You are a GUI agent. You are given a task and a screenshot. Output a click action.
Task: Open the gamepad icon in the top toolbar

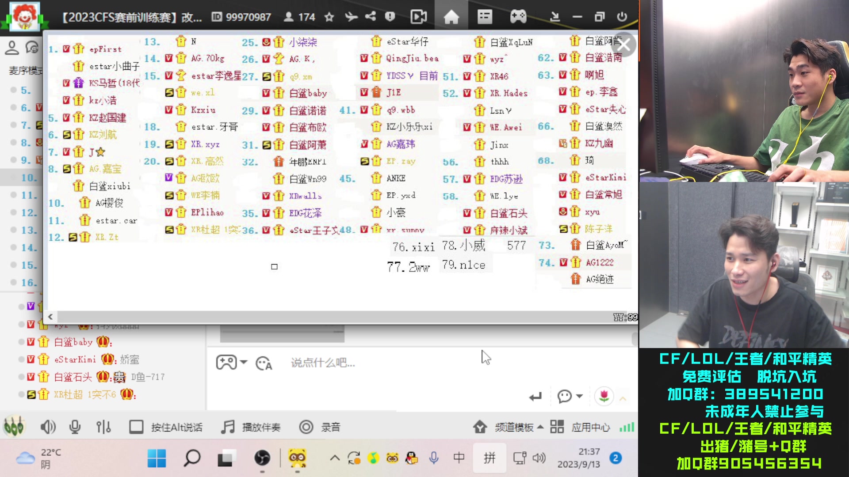coord(518,16)
